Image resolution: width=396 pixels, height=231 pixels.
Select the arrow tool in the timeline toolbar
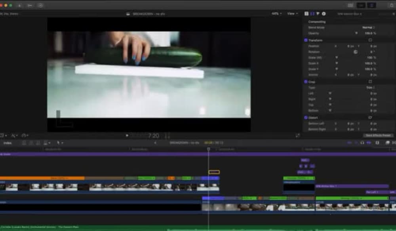pyautogui.click(x=58, y=143)
